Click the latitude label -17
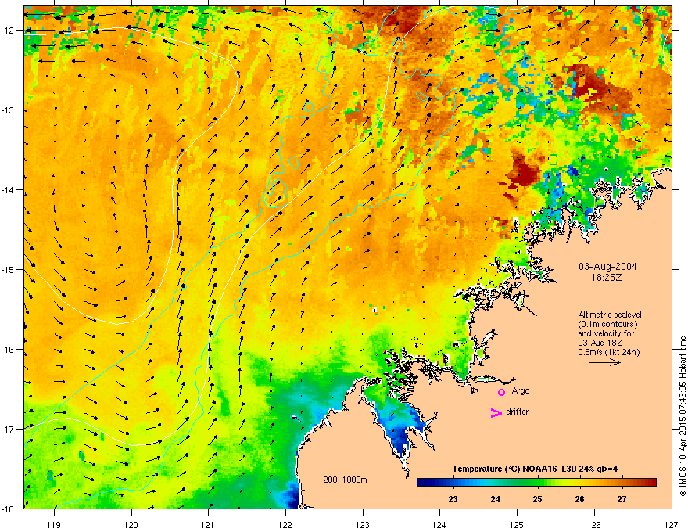This screenshot has width=688, height=532. click(x=8, y=429)
